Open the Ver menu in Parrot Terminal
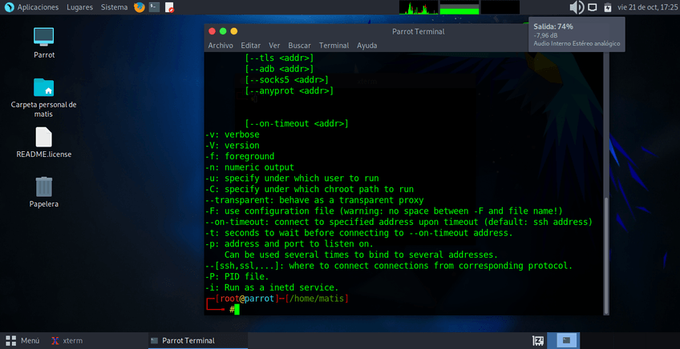 tap(274, 46)
